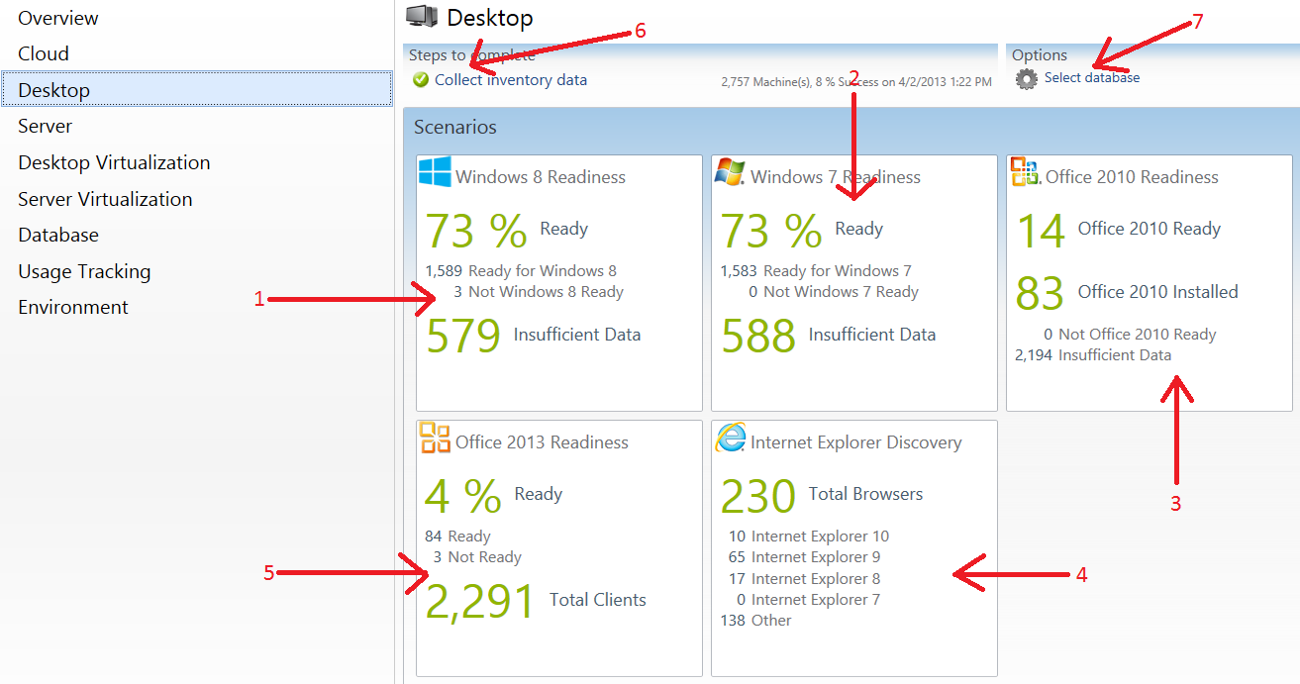Click the 2,757 Machine(s) status text
Image resolution: width=1300 pixels, height=684 pixels.
tap(856, 82)
